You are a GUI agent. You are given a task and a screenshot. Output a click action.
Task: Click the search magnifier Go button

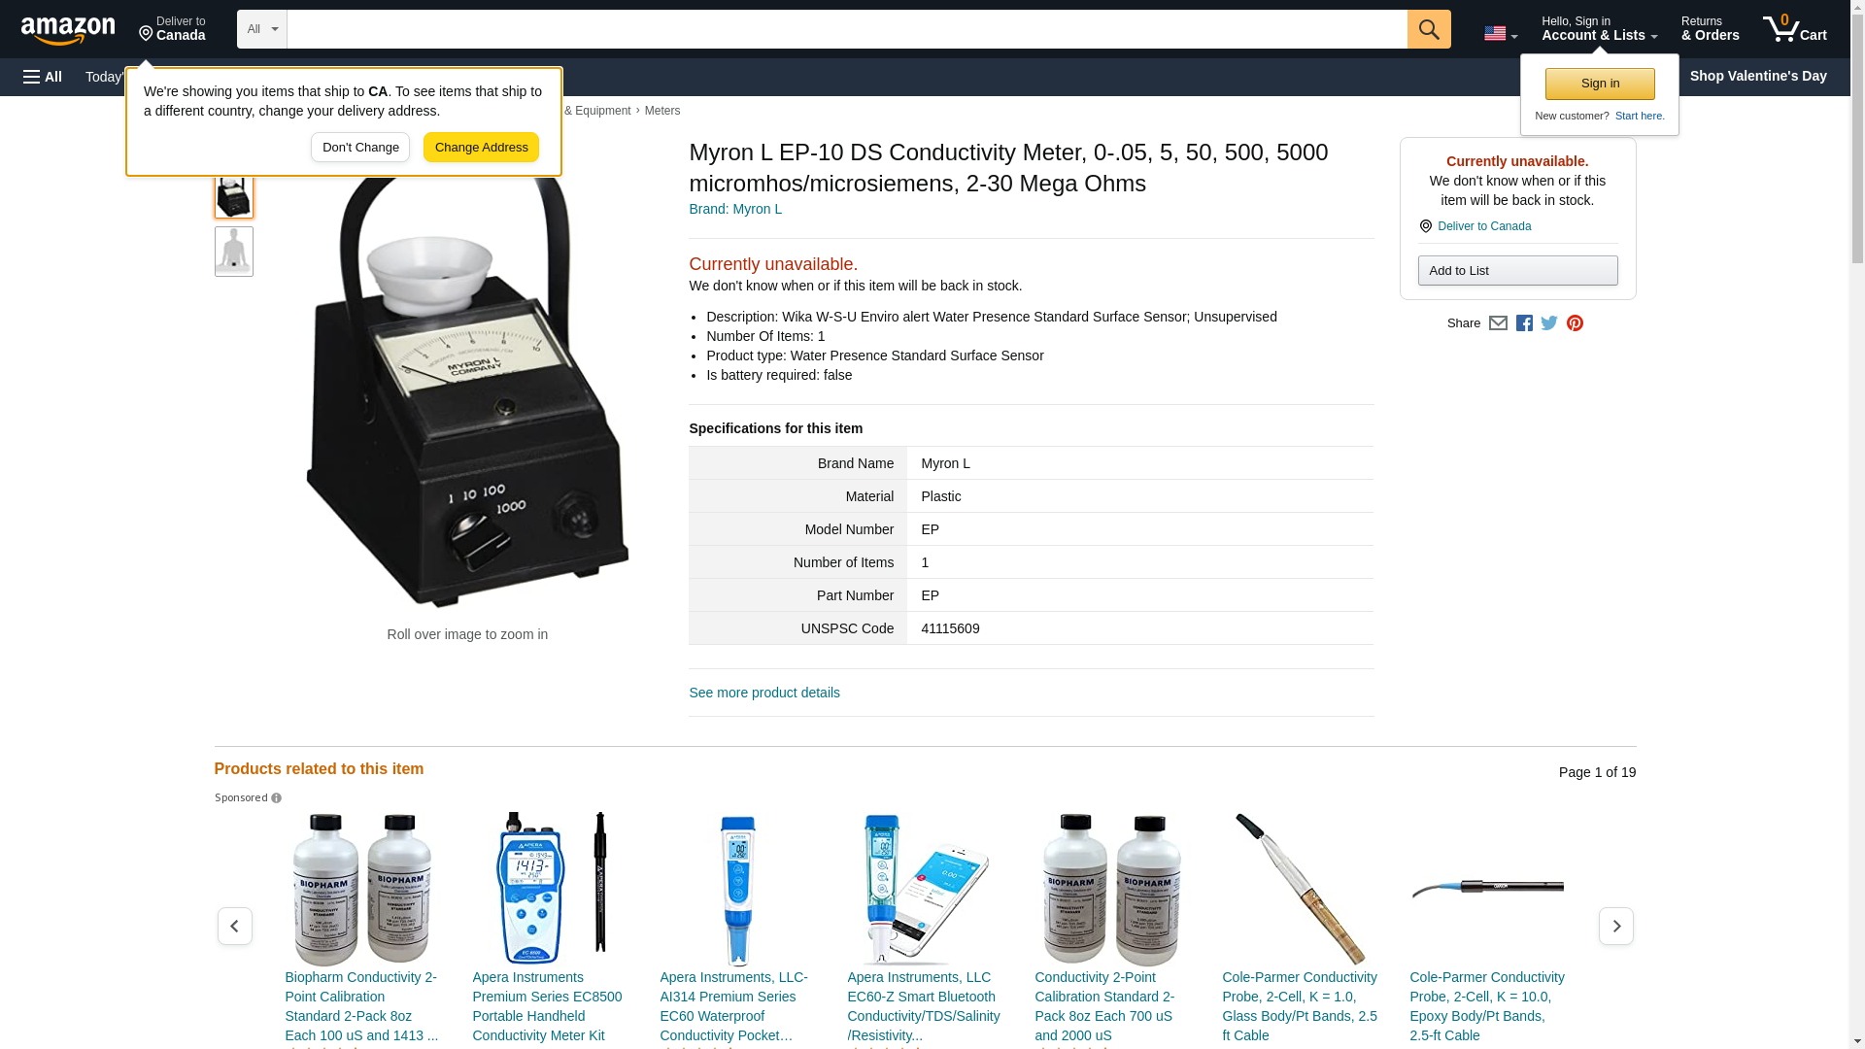point(1428,29)
